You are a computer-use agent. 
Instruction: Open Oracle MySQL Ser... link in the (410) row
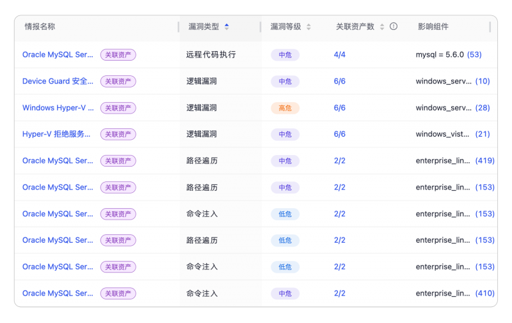tap(58, 294)
